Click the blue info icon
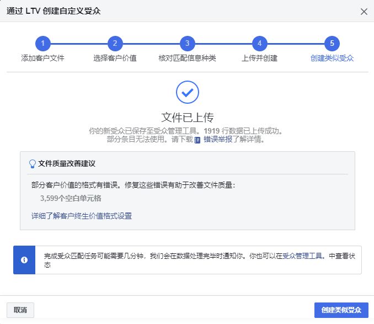Screen dimensions: 374x324 pyautogui.click(x=24, y=260)
